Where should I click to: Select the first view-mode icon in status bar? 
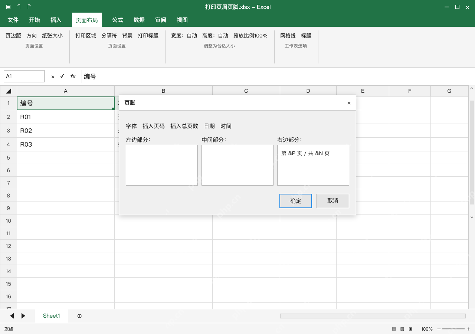(394, 329)
